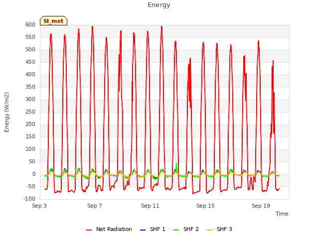Click the -50 y-axis tick label
The height and width of the screenshot is (239, 319).
coord(31,187)
